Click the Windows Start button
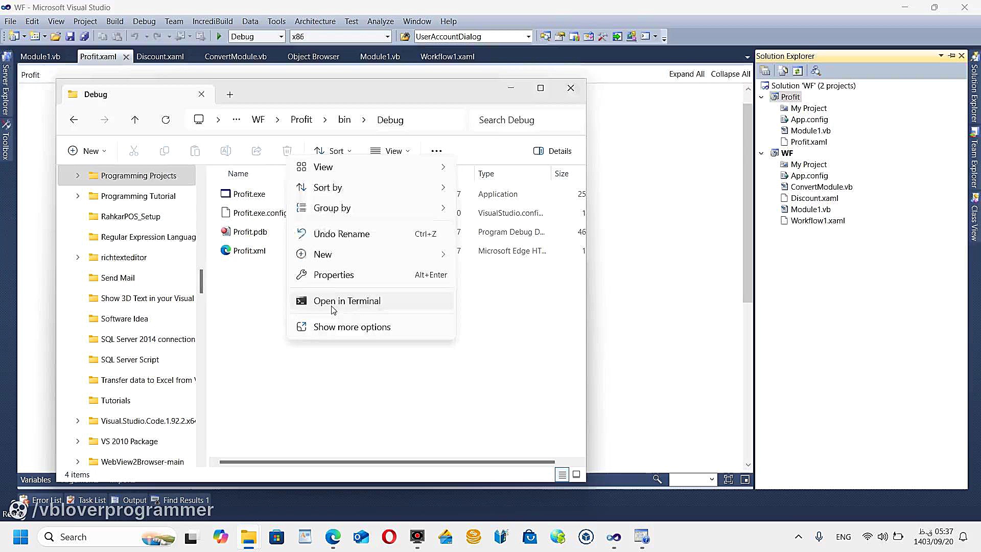 20,537
